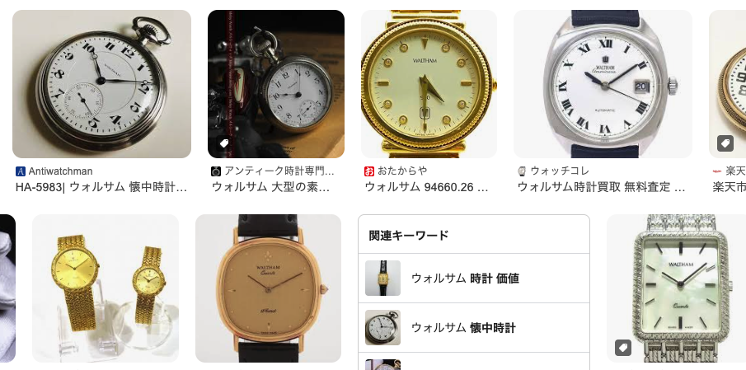Click the Antiwatchman site favicon
This screenshot has width=746, height=370.
tap(21, 171)
